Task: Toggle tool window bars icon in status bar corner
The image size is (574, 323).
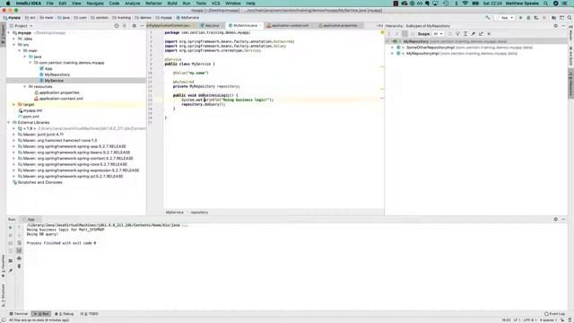Action: point(3,319)
